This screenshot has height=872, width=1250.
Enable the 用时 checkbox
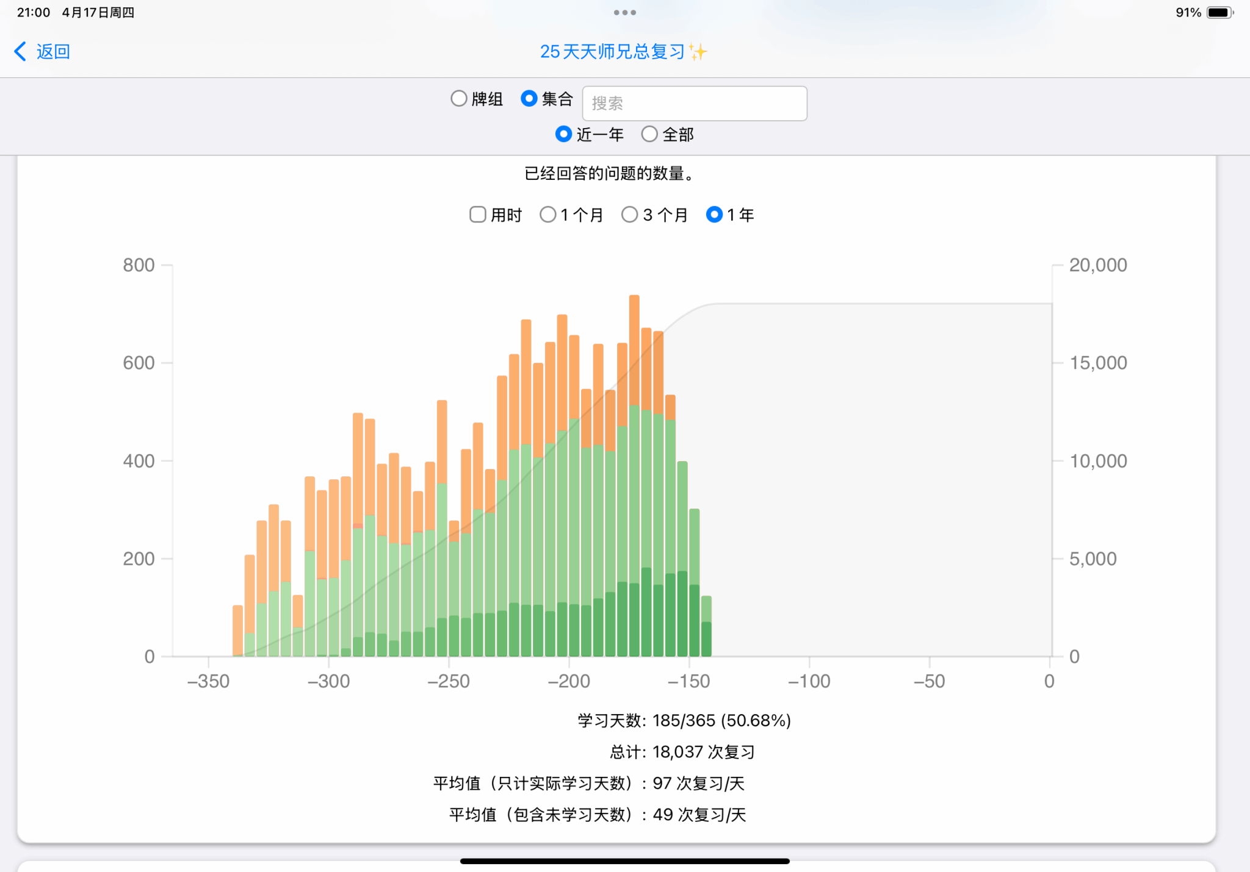(x=478, y=215)
